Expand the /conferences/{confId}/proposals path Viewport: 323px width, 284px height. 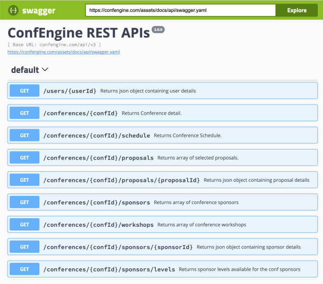click(99, 158)
